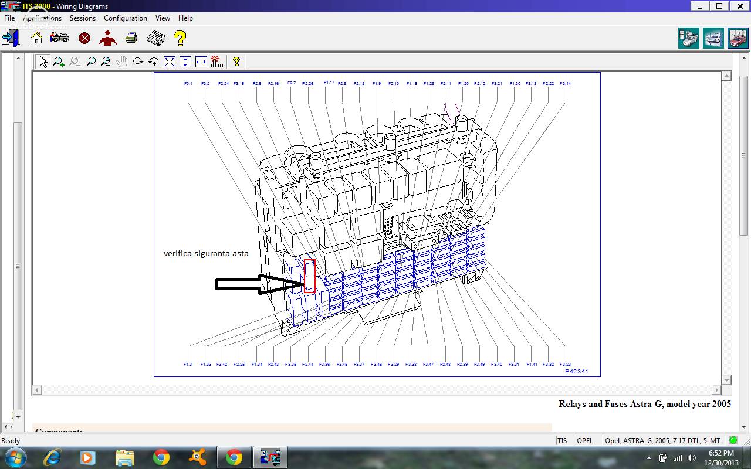
Task: Click the TIS status bar field
Action: (x=564, y=441)
